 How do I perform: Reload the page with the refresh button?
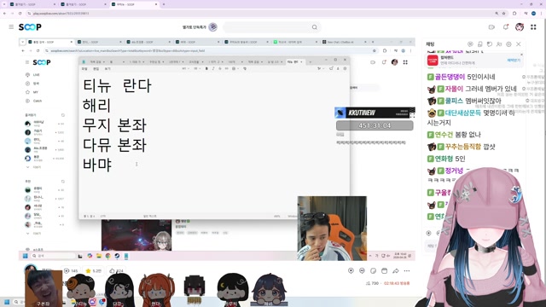click(x=20, y=14)
